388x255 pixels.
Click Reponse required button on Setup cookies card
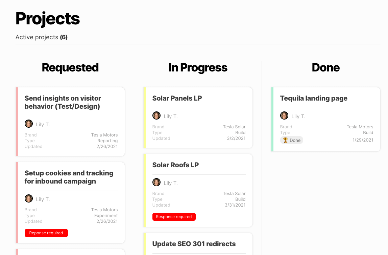46,233
